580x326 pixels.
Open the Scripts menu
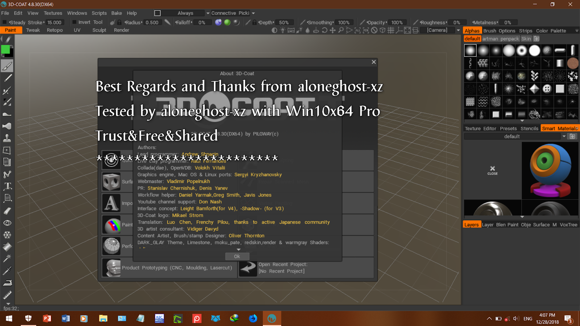99,13
